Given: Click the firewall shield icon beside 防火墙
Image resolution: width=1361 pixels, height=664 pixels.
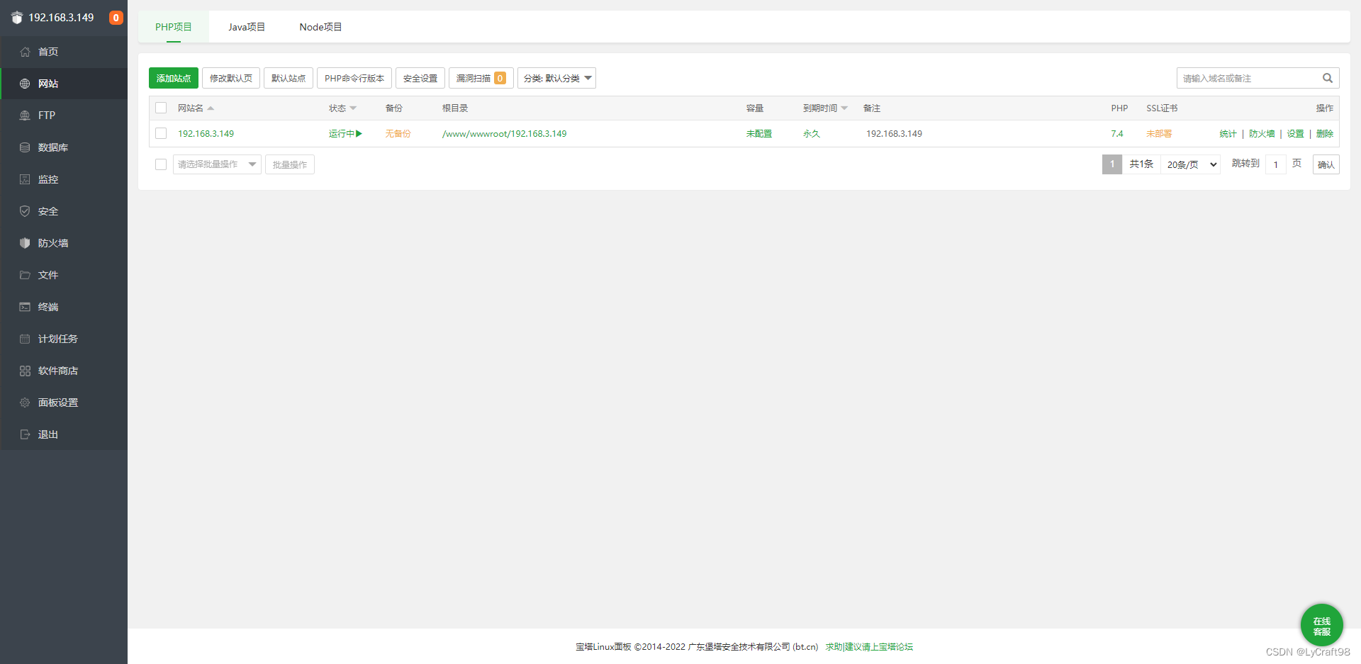Looking at the screenshot, I should 25,243.
